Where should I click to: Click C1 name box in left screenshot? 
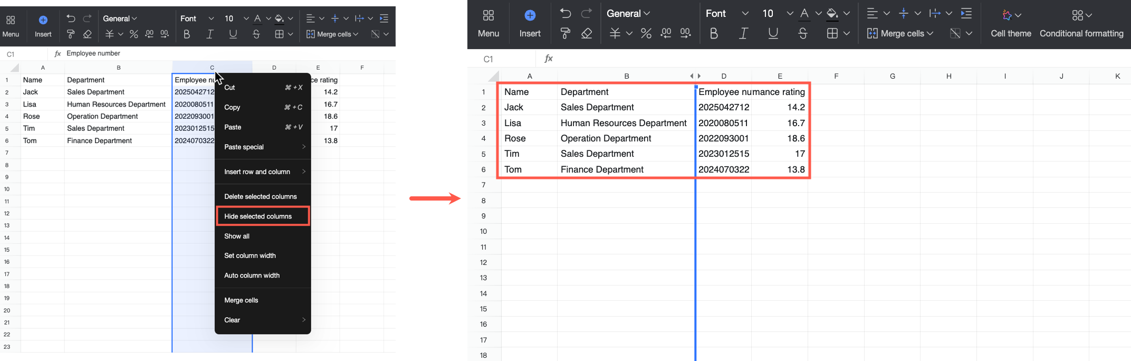click(24, 54)
